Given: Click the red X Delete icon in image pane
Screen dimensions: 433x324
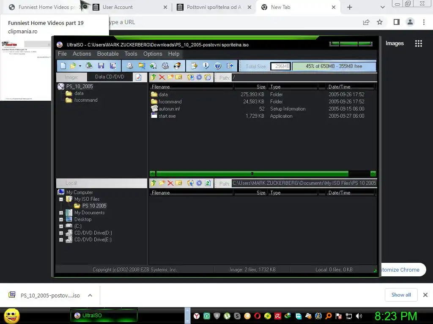Looking at the screenshot, I should point(162,78).
